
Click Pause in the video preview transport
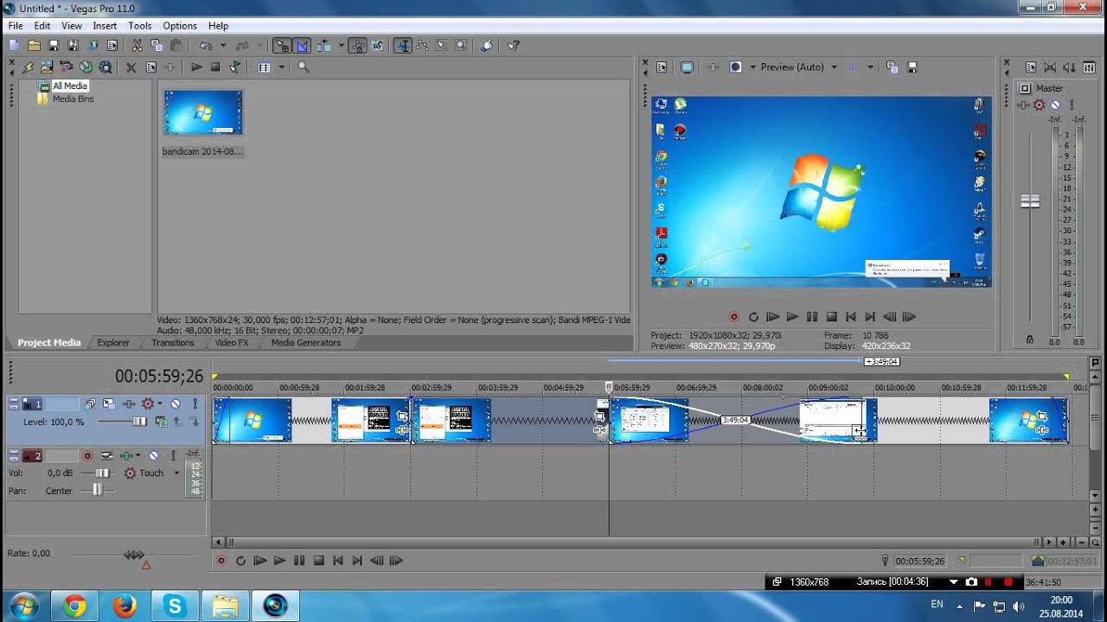811,317
